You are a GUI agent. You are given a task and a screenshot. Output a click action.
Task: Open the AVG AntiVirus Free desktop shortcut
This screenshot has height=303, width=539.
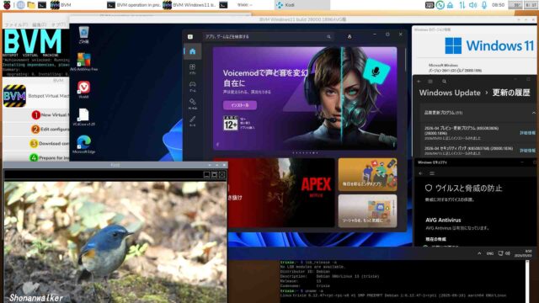[83, 61]
